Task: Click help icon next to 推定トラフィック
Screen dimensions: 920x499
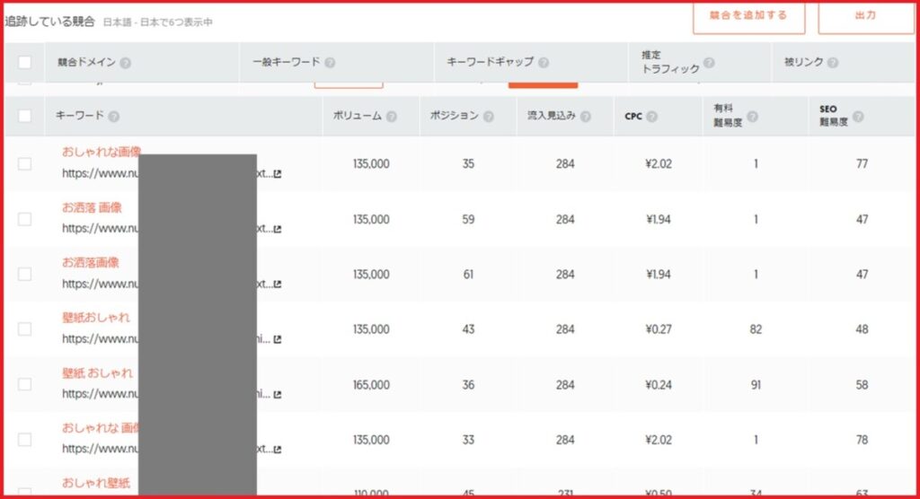Action: pyautogui.click(x=709, y=62)
